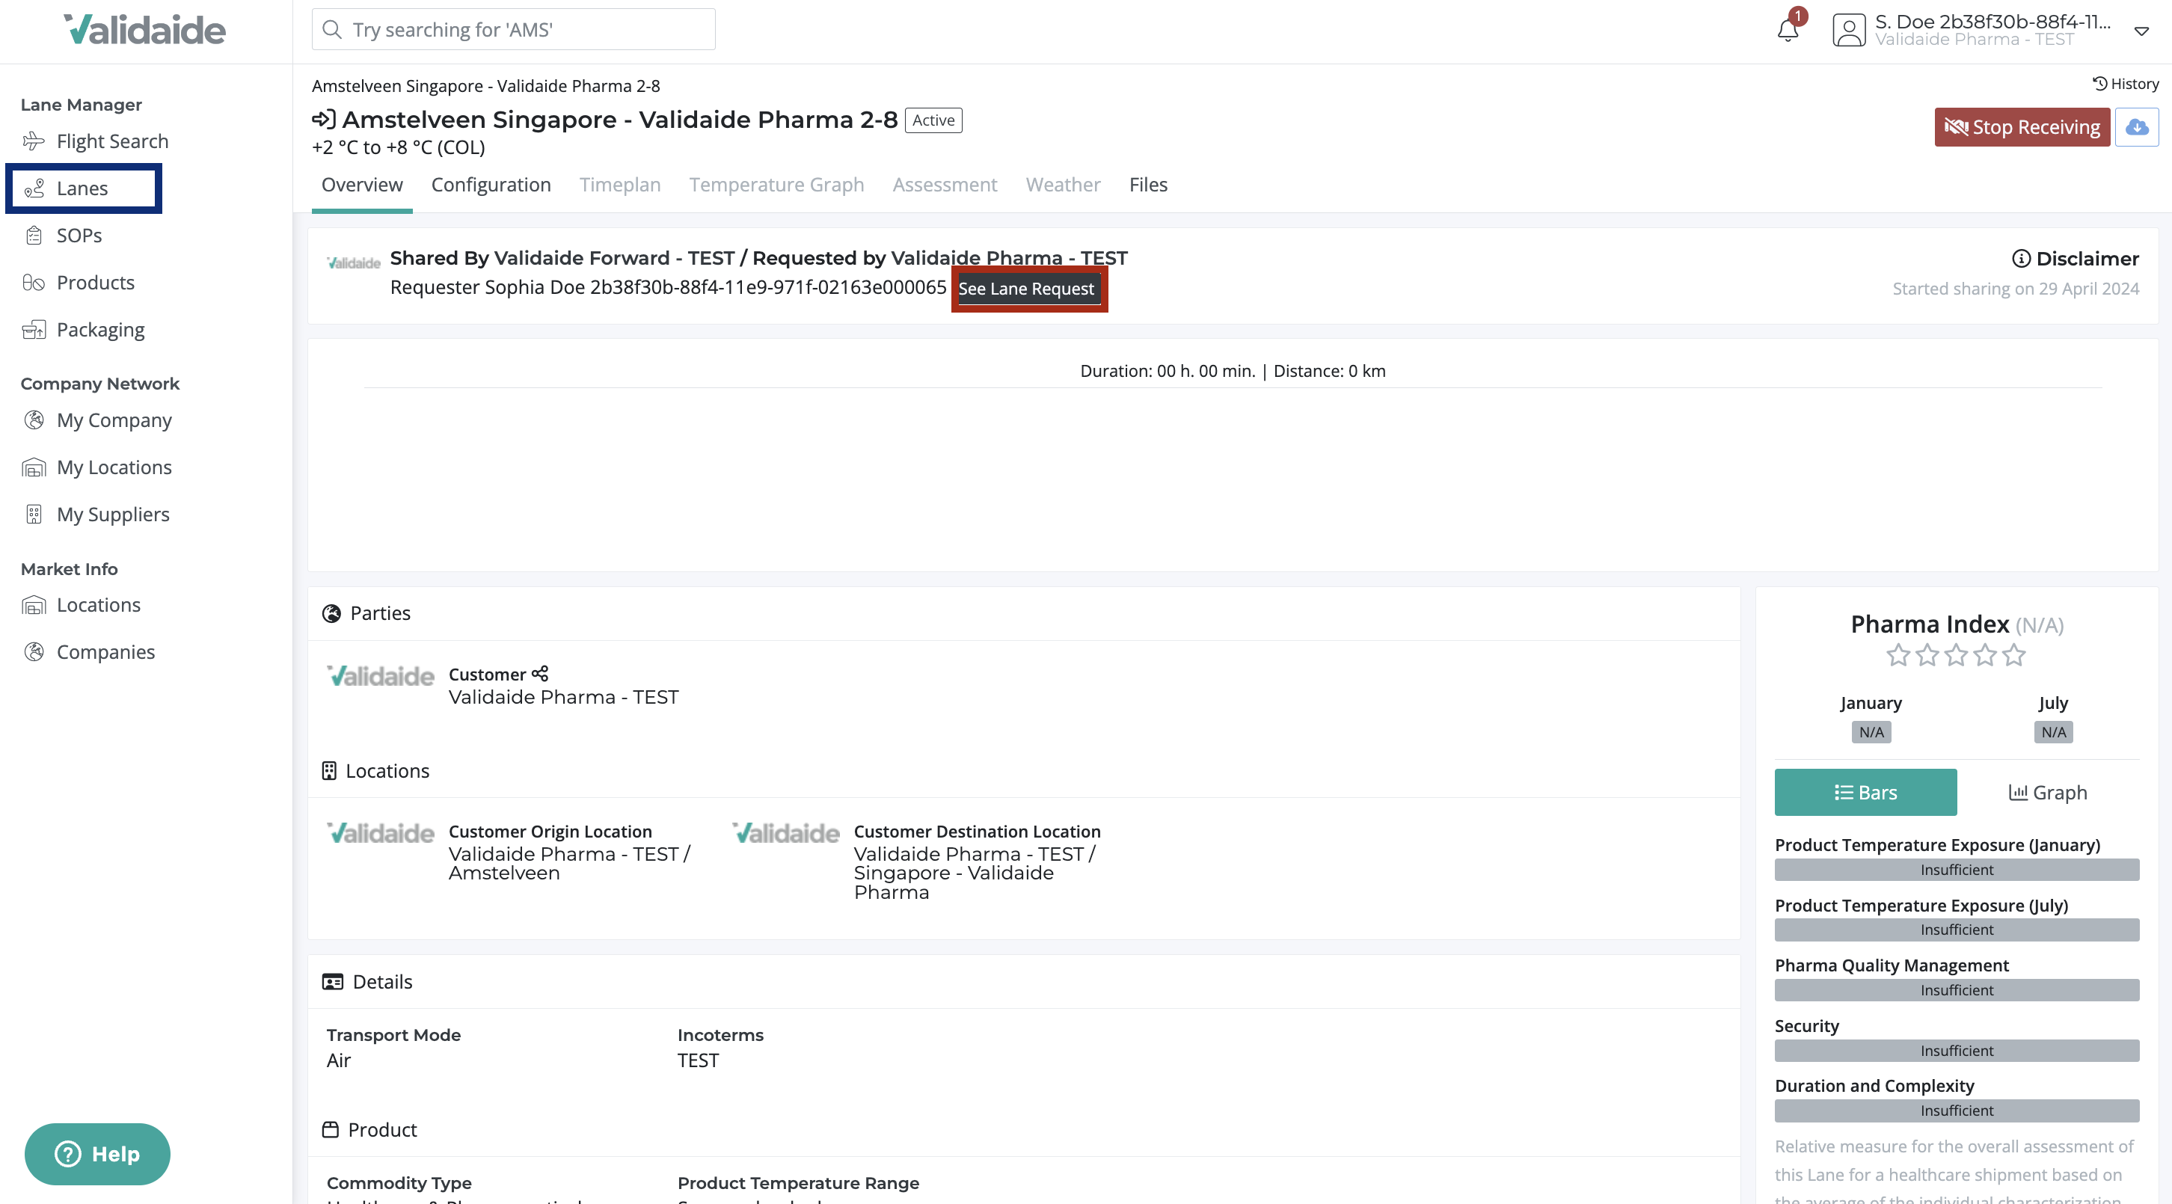Click the fifth Pharma Index star
The height and width of the screenshot is (1204, 2172).
tap(2013, 655)
